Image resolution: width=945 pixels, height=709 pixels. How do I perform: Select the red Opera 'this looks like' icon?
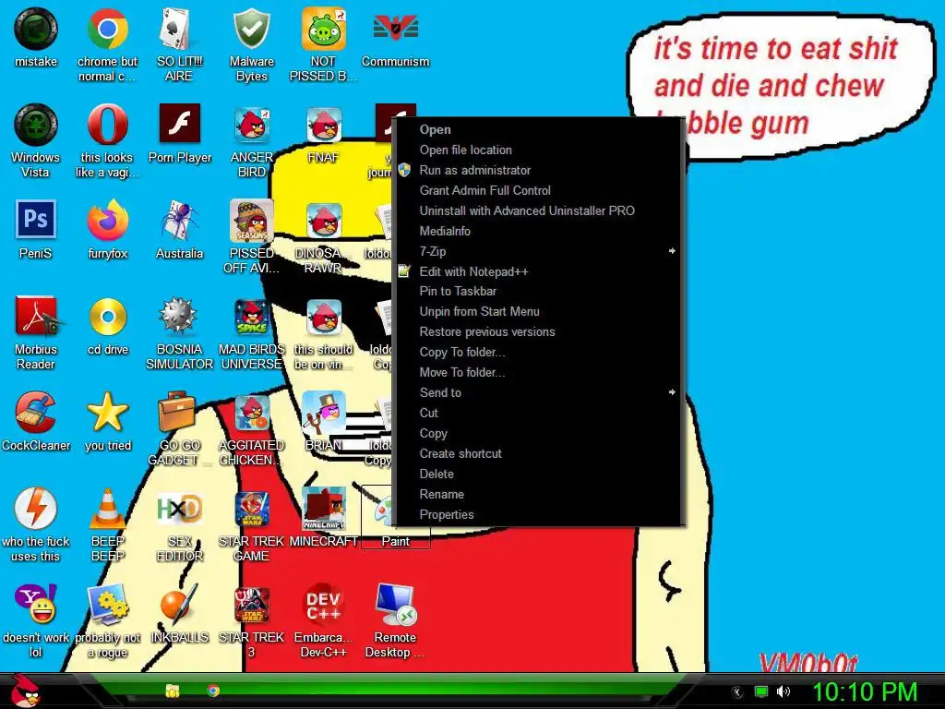point(107,140)
